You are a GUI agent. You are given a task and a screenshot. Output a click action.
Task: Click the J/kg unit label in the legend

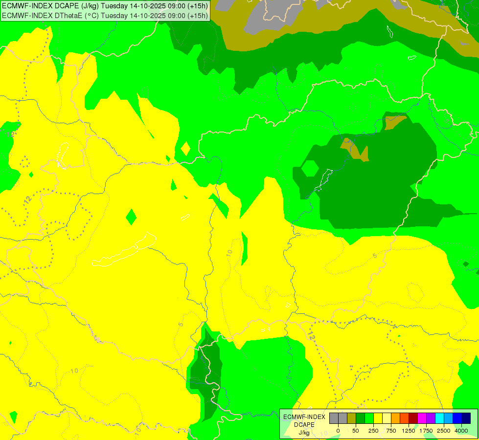pyautogui.click(x=304, y=433)
